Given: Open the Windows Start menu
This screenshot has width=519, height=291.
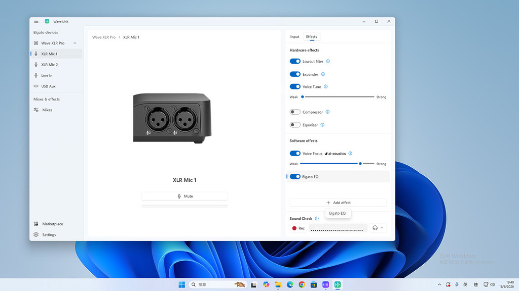Looking at the screenshot, I should (182, 284).
